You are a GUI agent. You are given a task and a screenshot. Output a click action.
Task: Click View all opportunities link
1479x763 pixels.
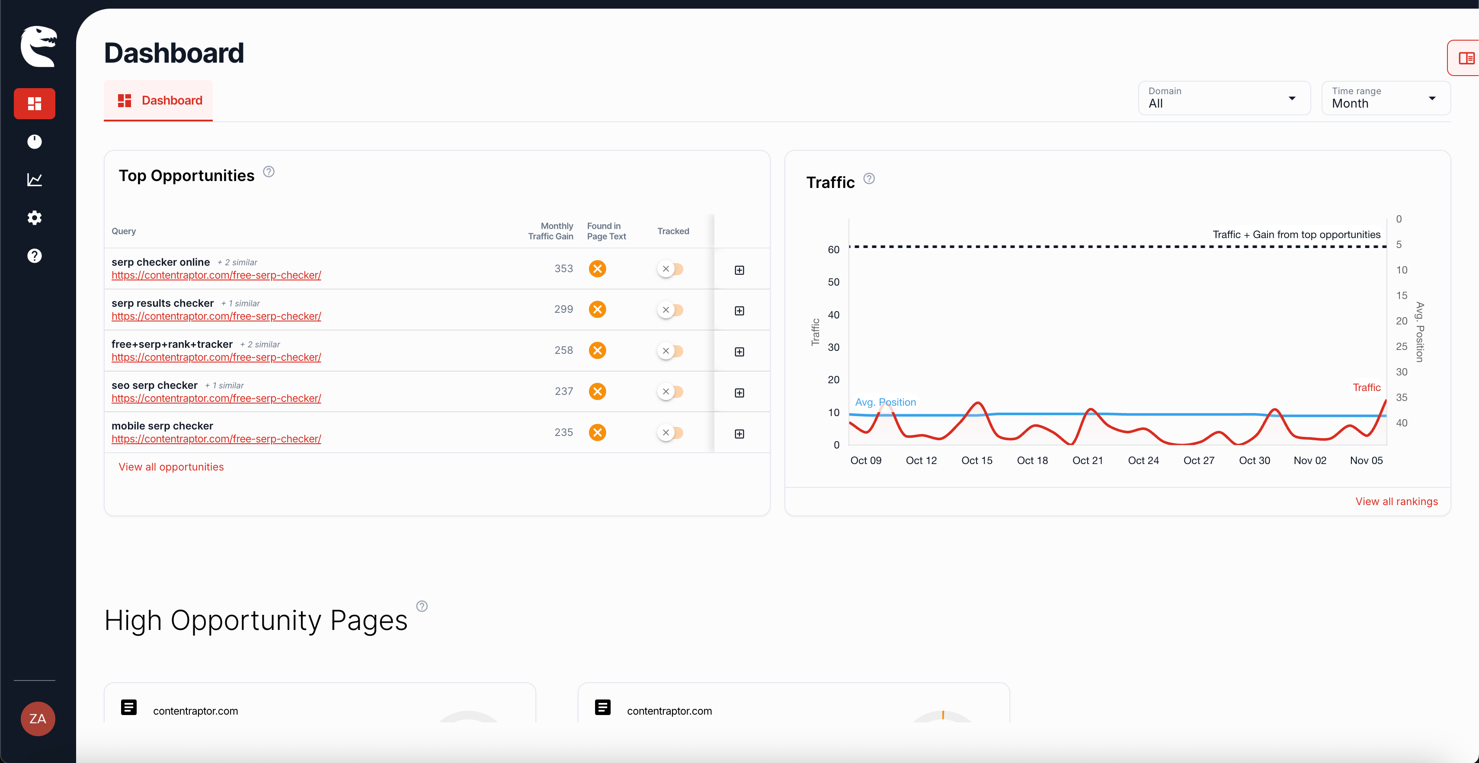click(171, 467)
